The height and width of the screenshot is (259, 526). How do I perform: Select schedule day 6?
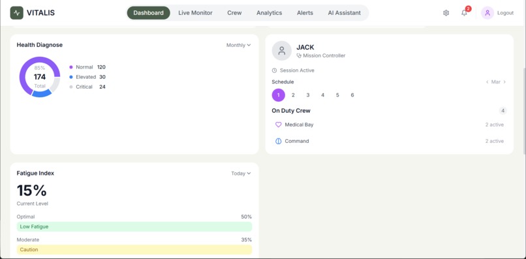click(x=352, y=95)
